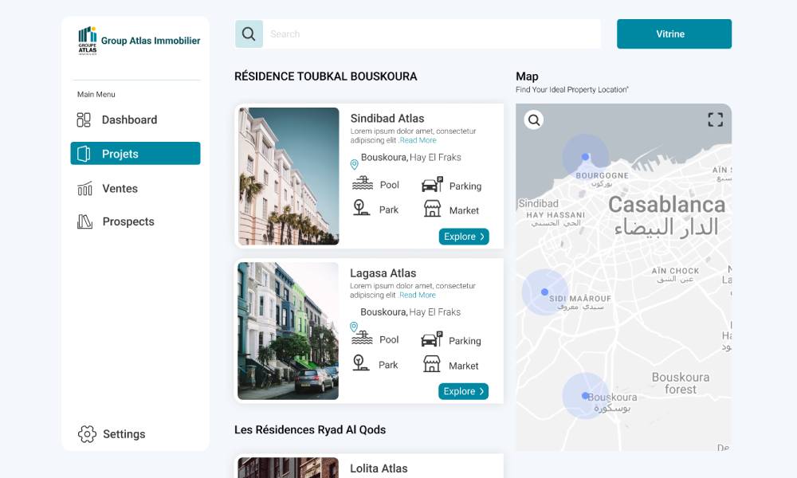Click Pool icon on Lagasa Atlas card
The width and height of the screenshot is (797, 478).
click(362, 338)
